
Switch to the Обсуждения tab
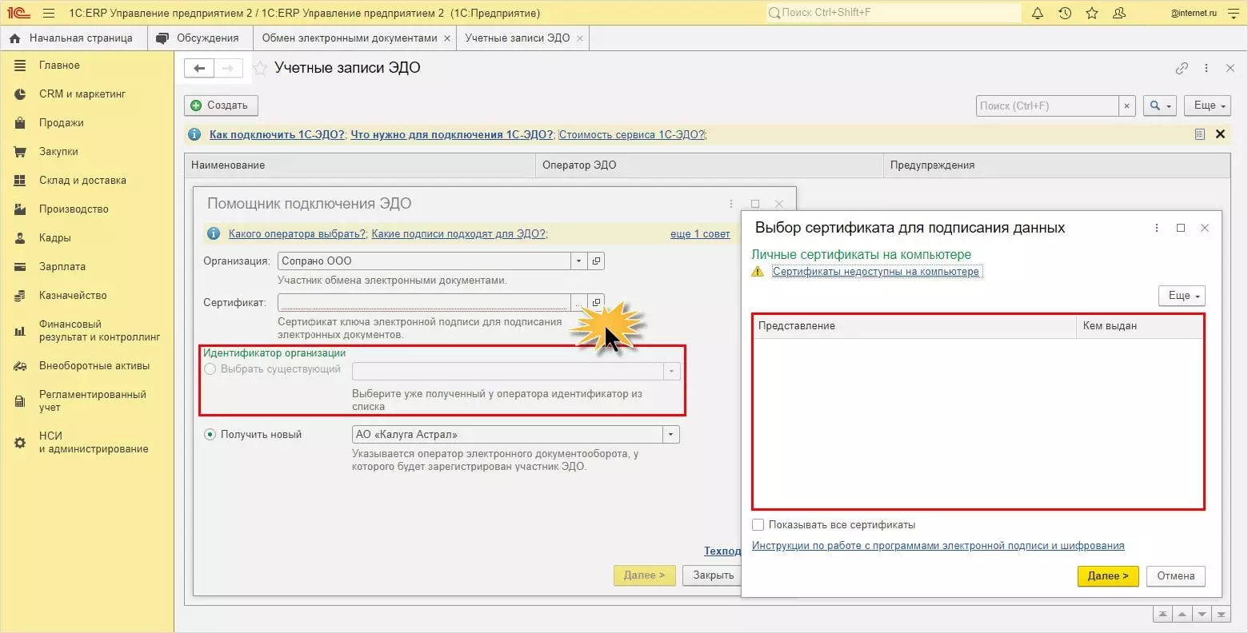pyautogui.click(x=200, y=38)
